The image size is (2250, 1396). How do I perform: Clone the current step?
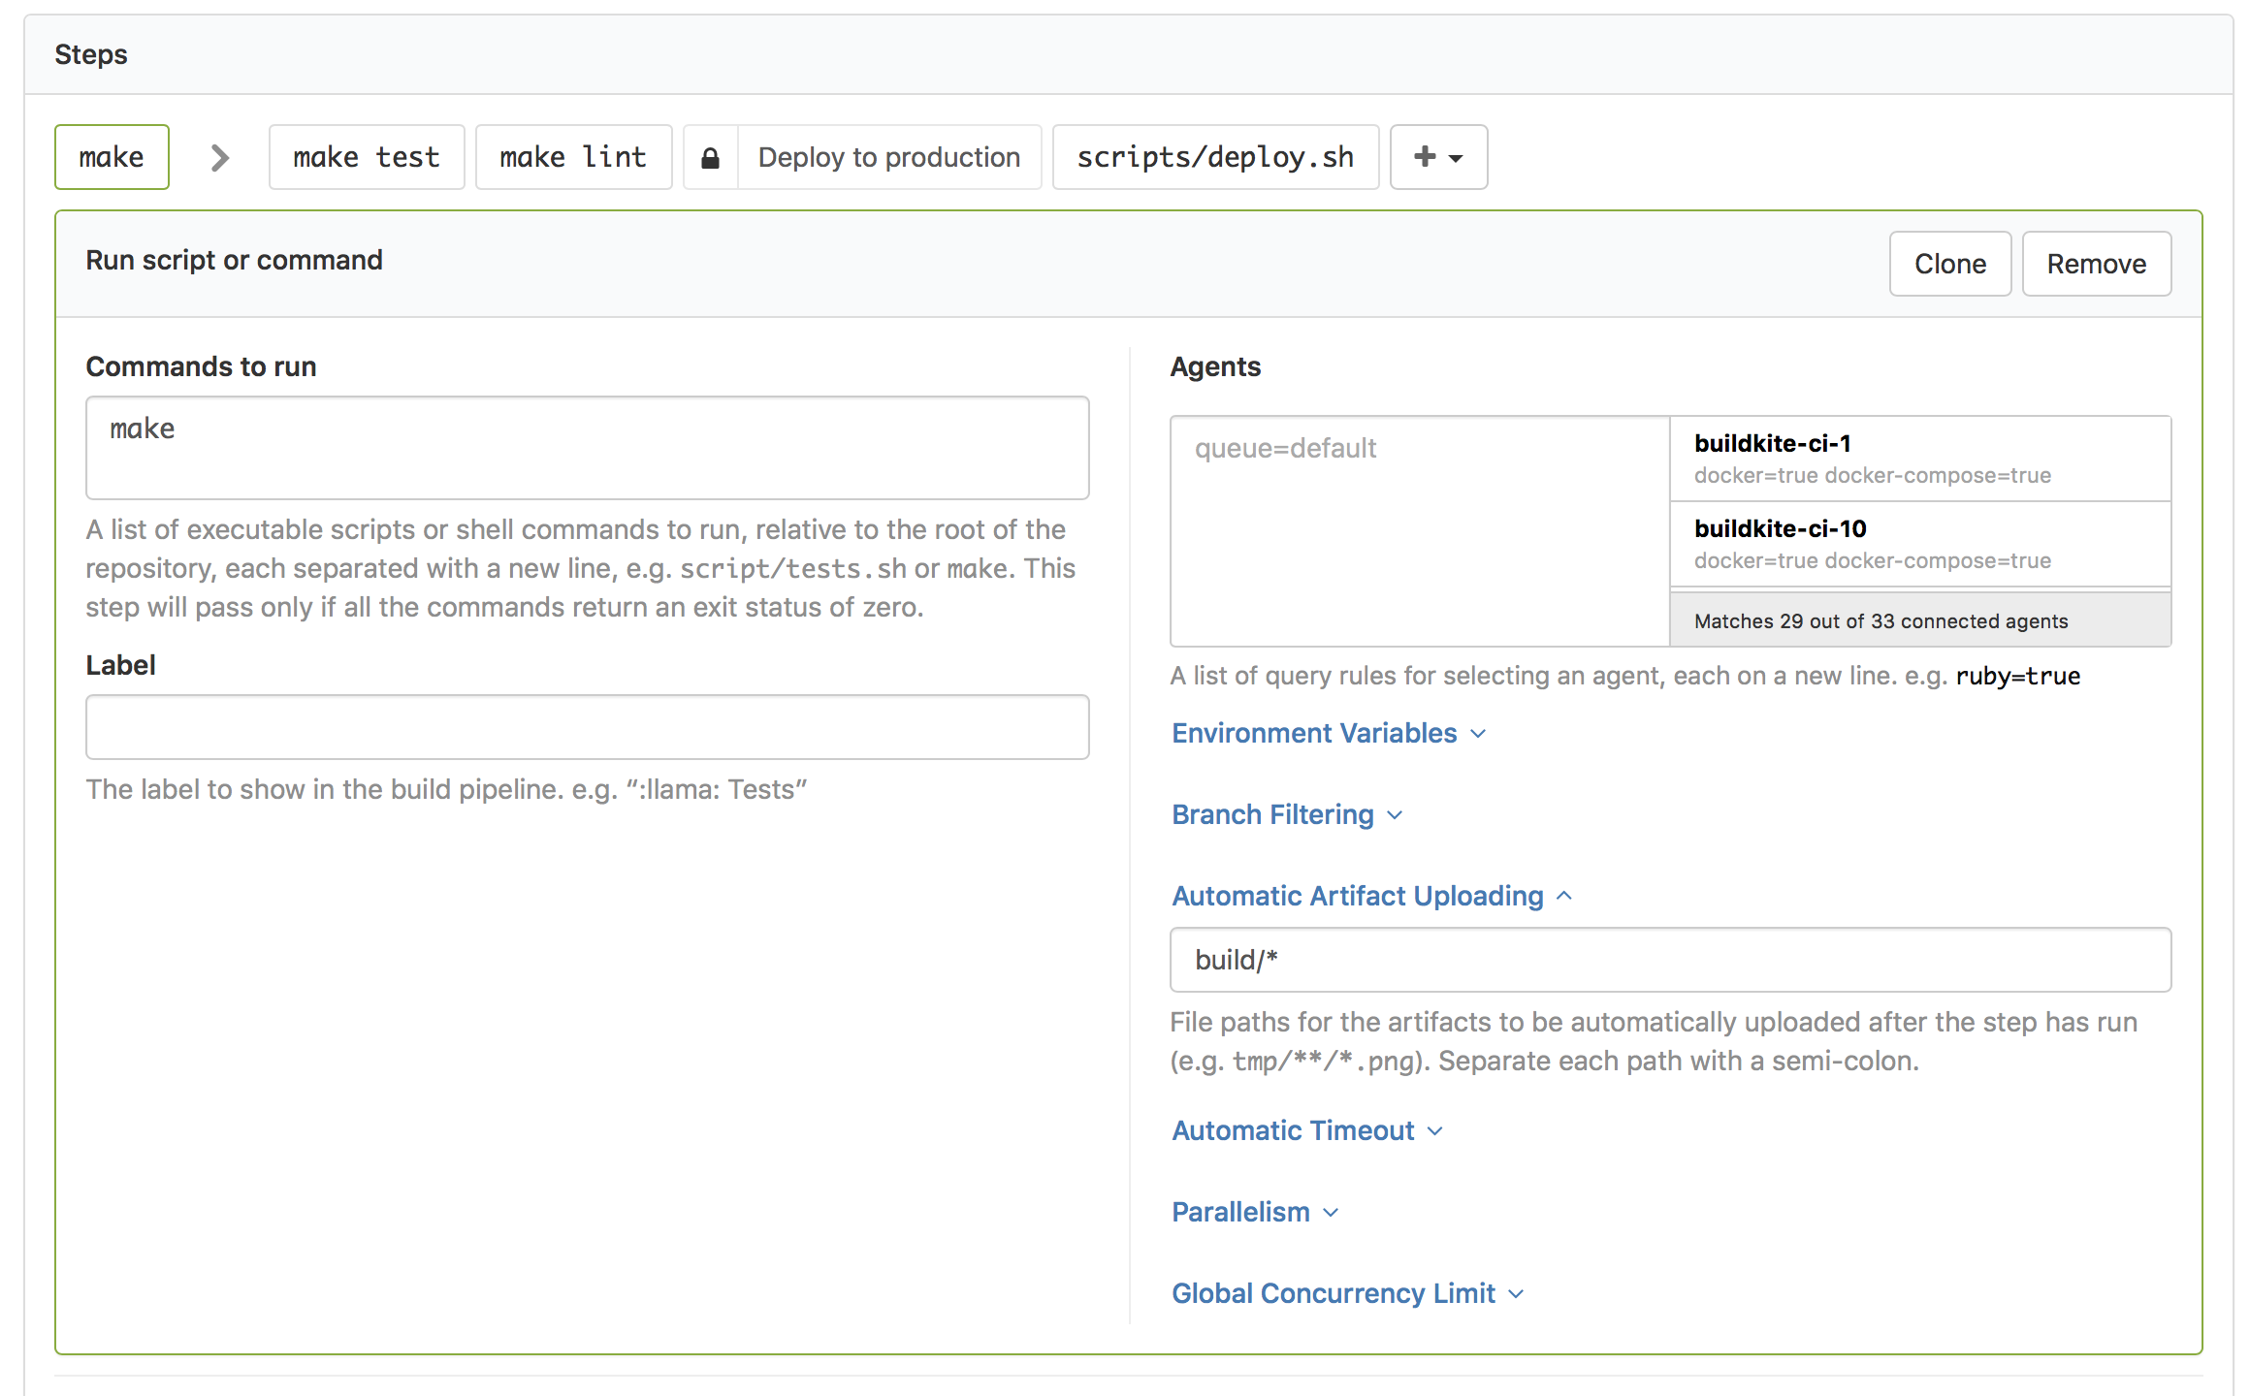tap(1949, 263)
